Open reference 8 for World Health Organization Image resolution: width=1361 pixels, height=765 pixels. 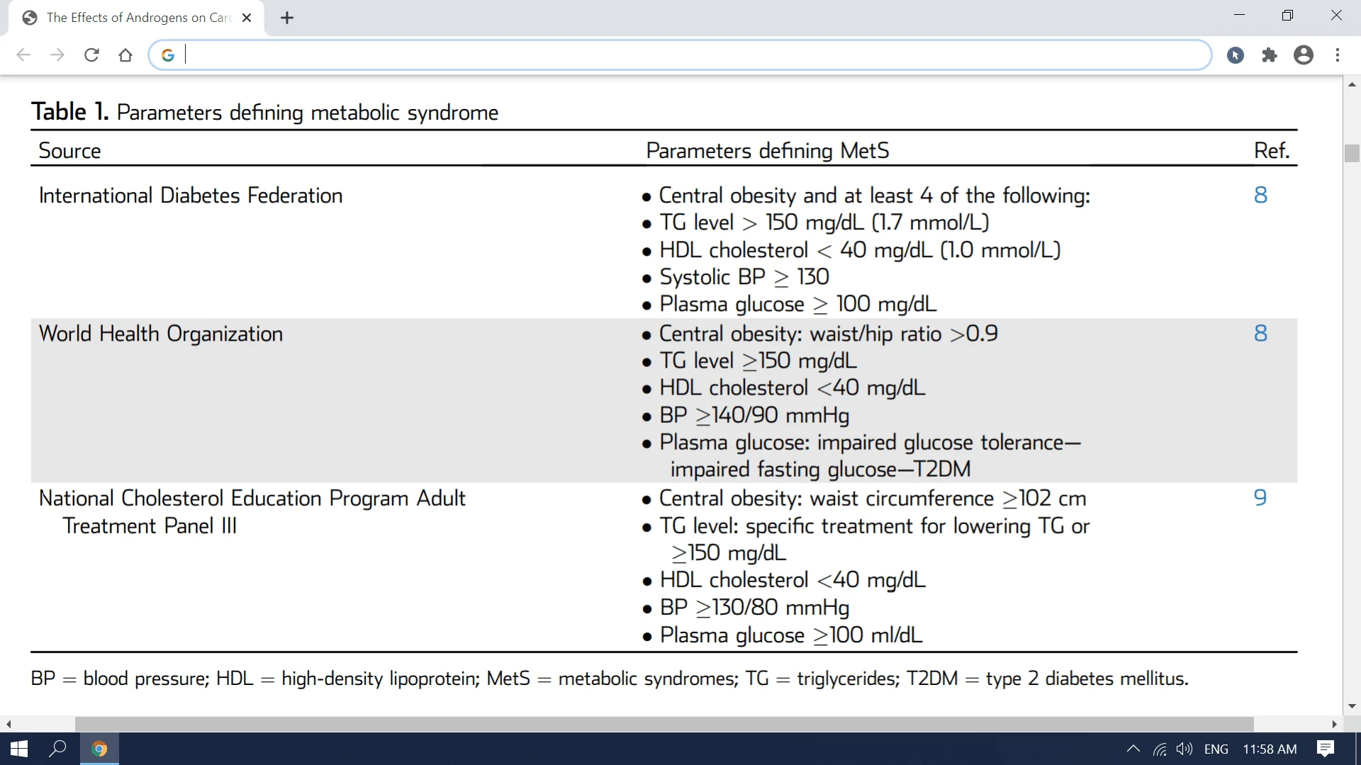[1260, 333]
